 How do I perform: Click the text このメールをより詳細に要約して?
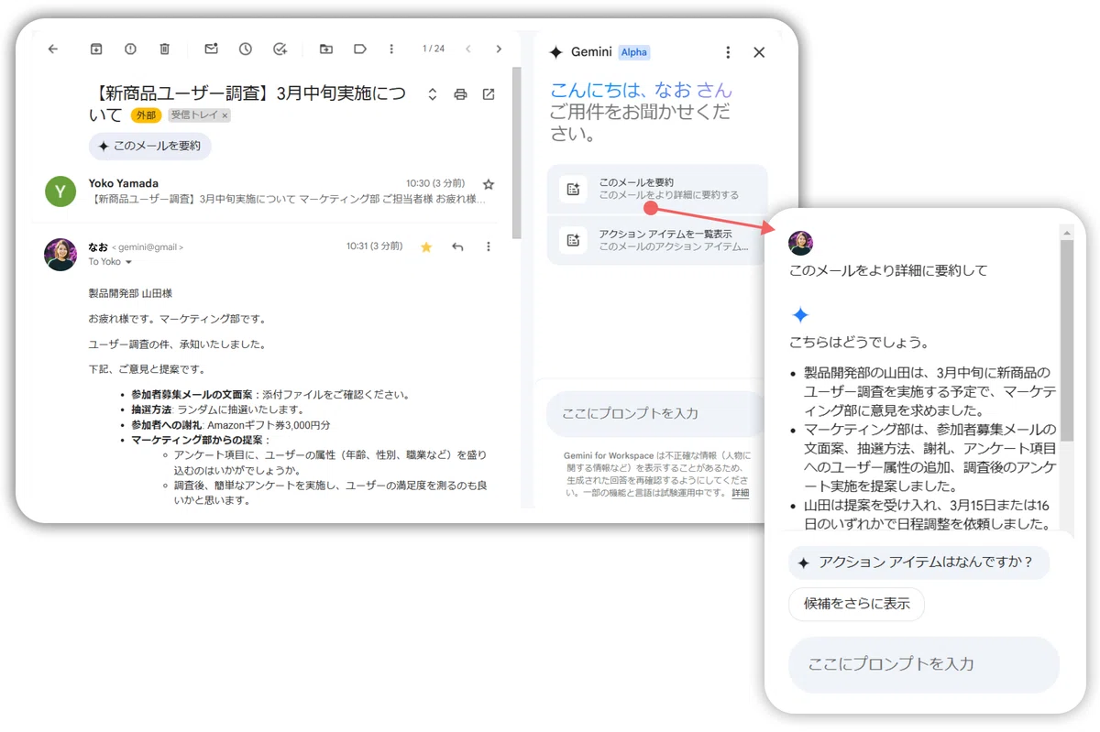coord(888,271)
